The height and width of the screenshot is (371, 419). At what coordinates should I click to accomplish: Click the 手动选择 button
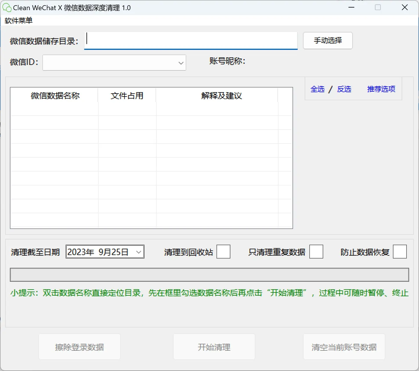pos(328,41)
